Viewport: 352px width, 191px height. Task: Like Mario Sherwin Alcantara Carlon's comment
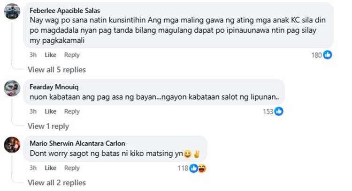[50, 168]
